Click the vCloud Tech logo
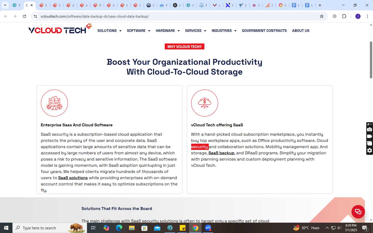Image resolution: width=373 pixels, height=233 pixels. pyautogui.click(x=60, y=29)
